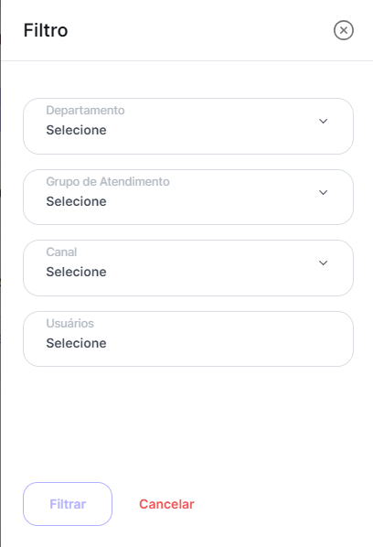Click the Departamento field label
Screen dimensions: 373x547
(x=85, y=111)
